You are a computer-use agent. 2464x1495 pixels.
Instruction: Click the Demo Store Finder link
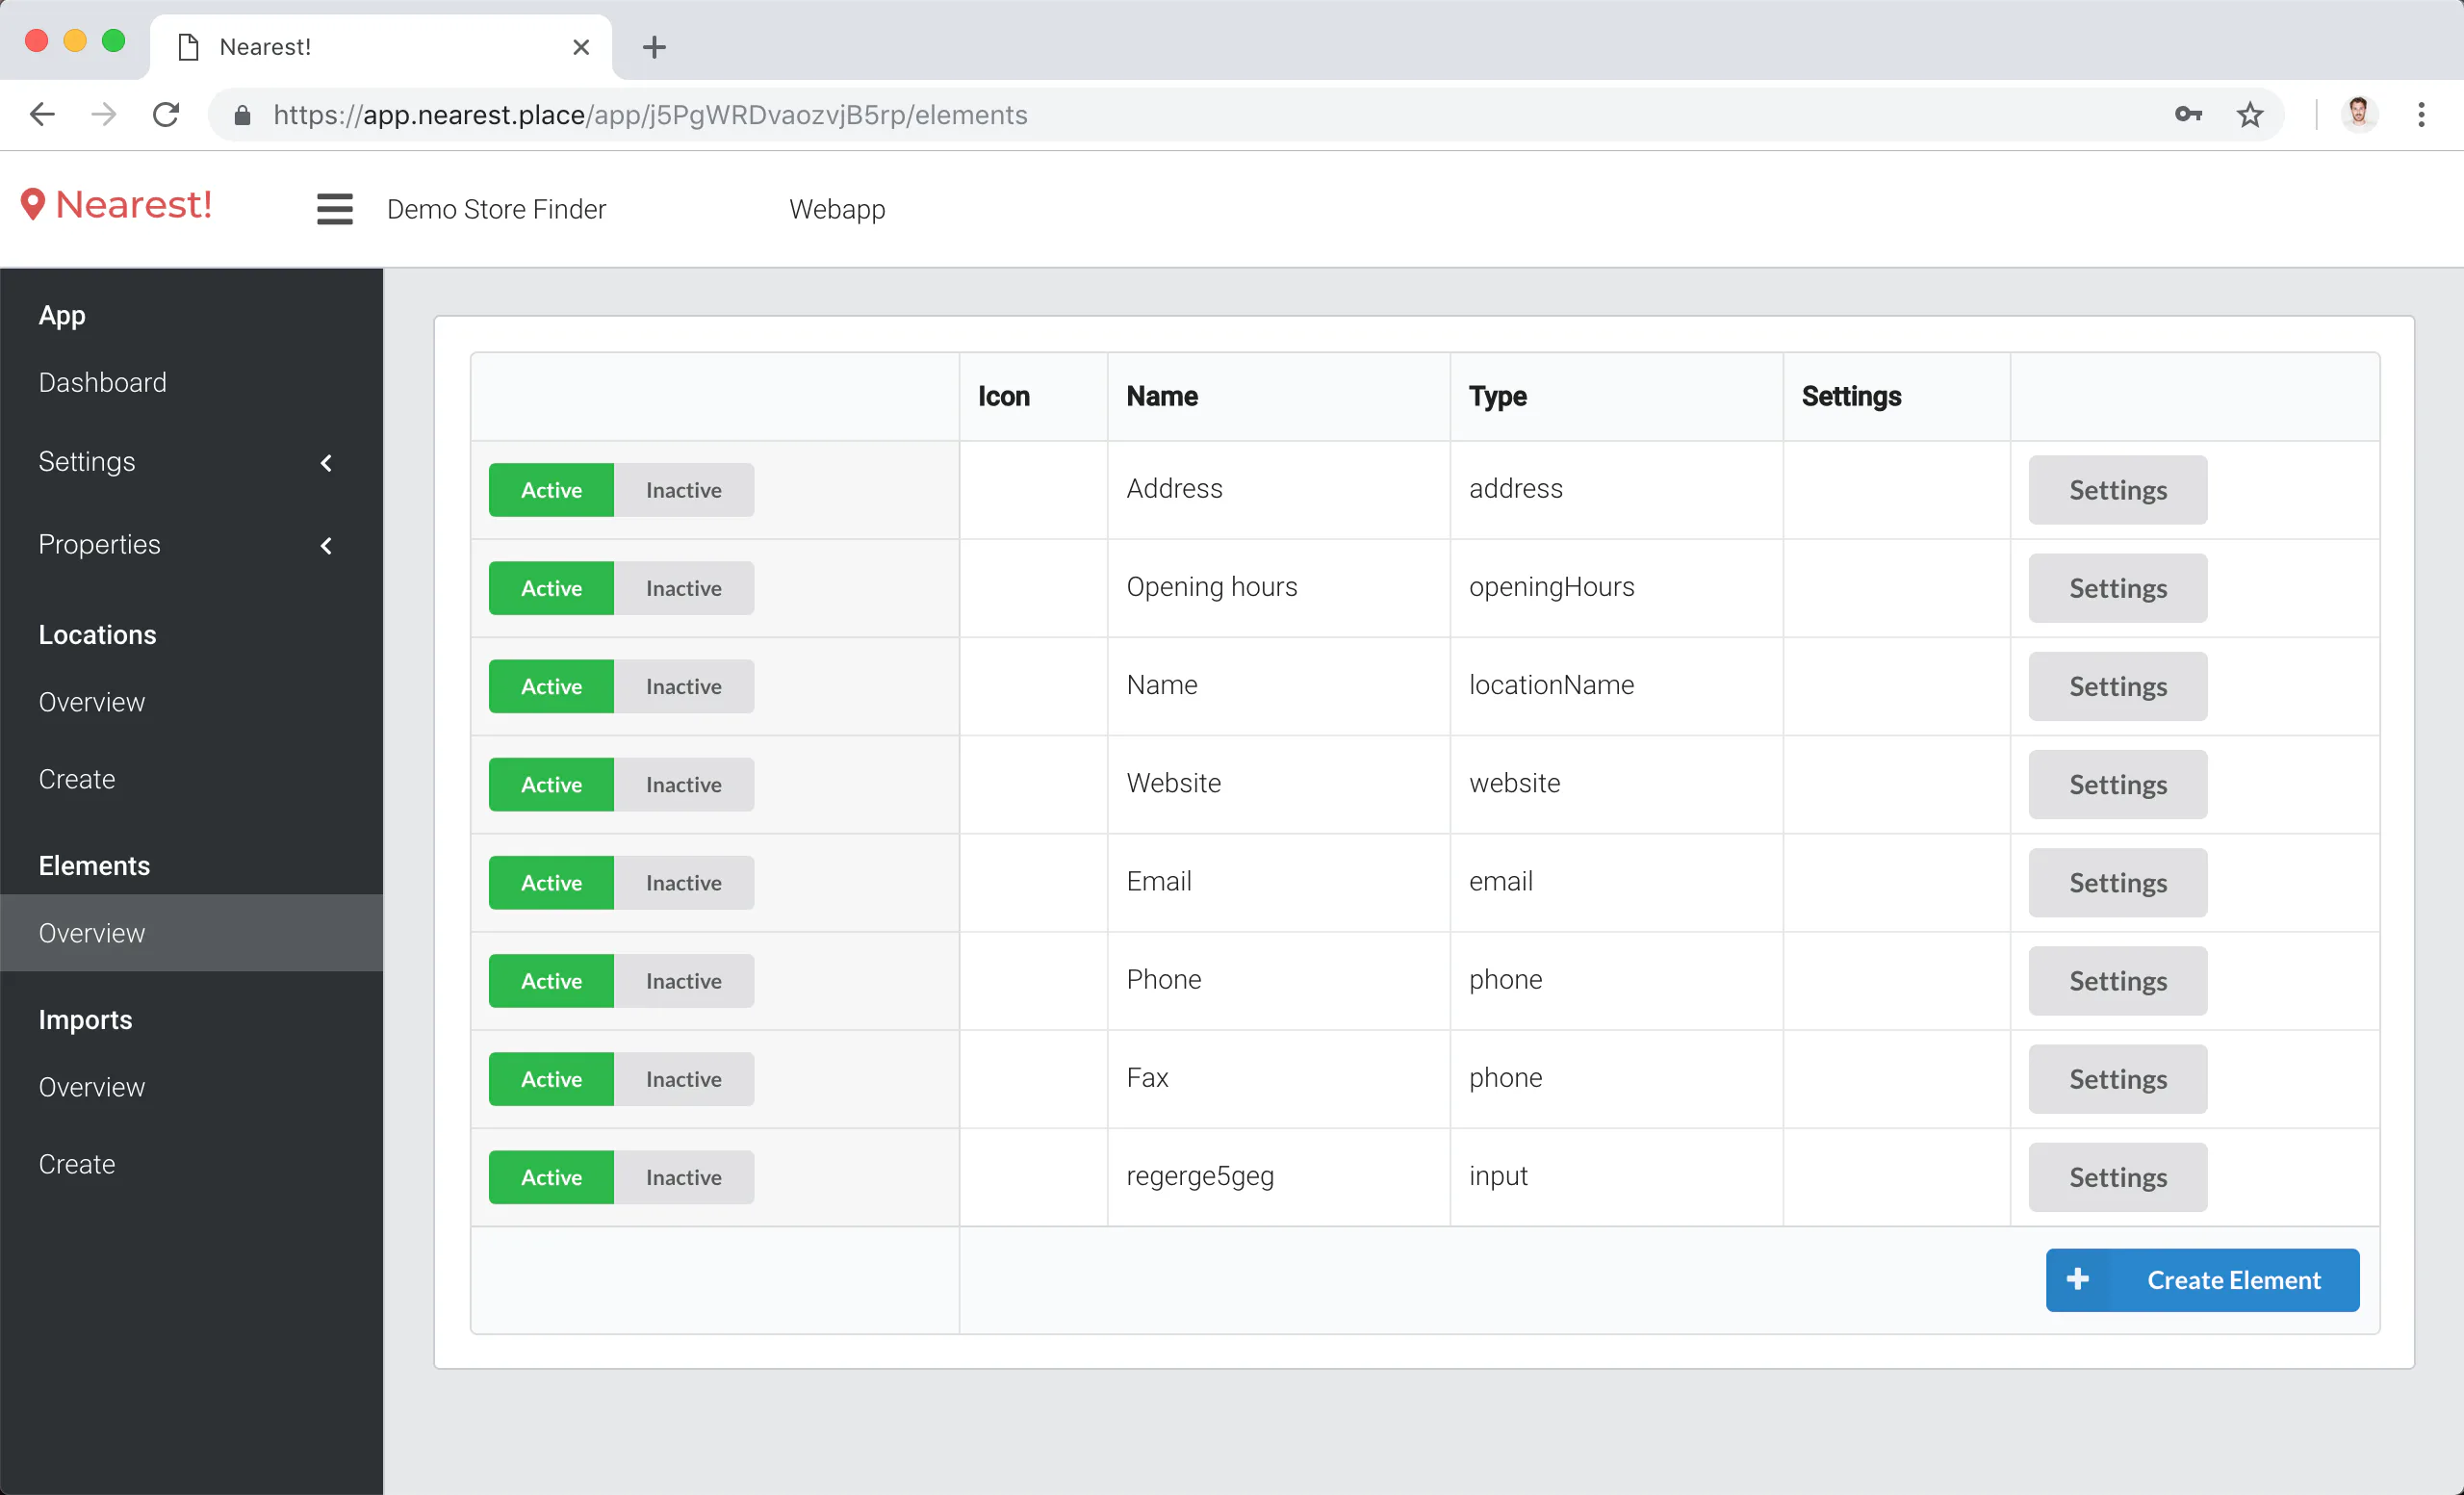pyautogui.click(x=496, y=209)
